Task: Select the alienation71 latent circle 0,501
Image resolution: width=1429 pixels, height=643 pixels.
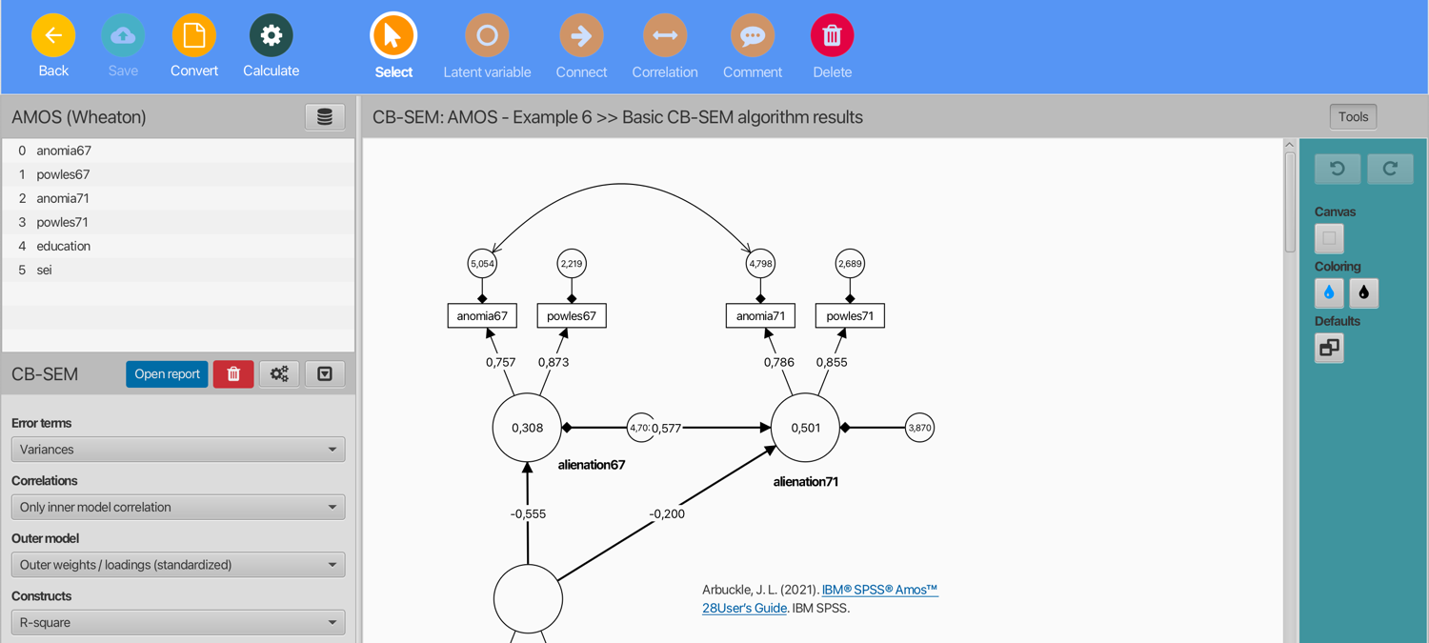Action: click(x=805, y=428)
